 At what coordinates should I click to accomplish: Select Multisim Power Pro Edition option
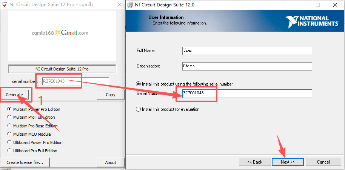pyautogui.click(x=9, y=109)
